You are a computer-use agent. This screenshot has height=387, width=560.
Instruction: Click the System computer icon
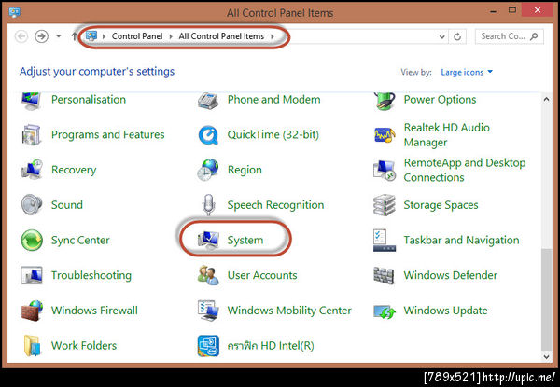click(208, 240)
